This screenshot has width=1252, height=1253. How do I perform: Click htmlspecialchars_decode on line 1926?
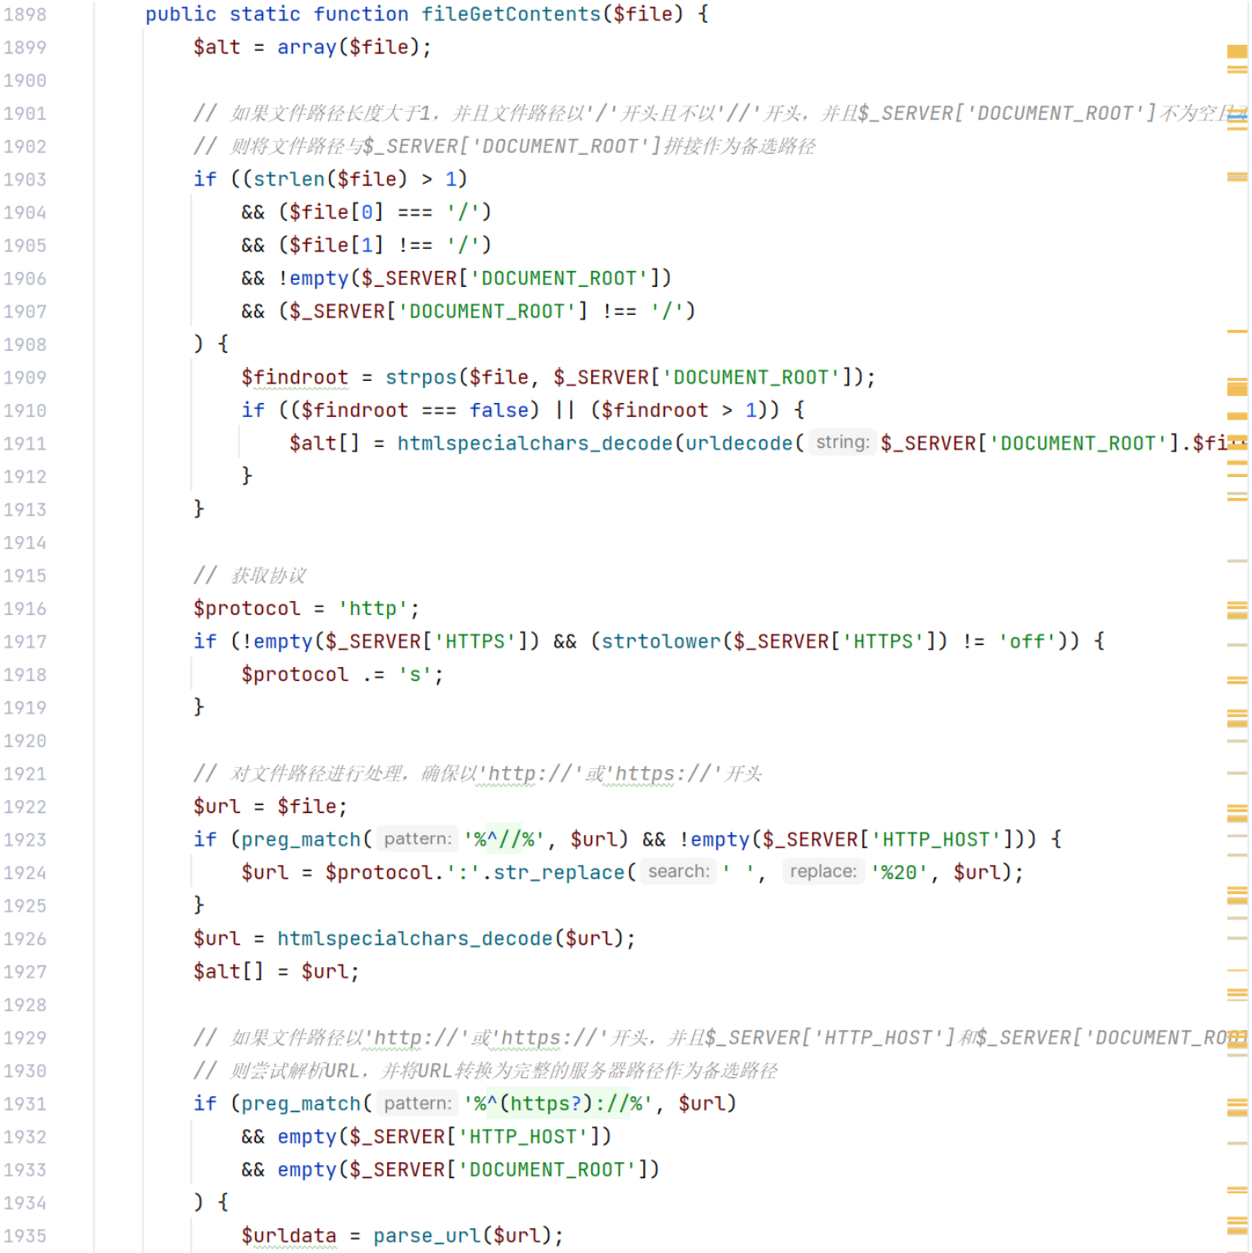pyautogui.click(x=414, y=939)
